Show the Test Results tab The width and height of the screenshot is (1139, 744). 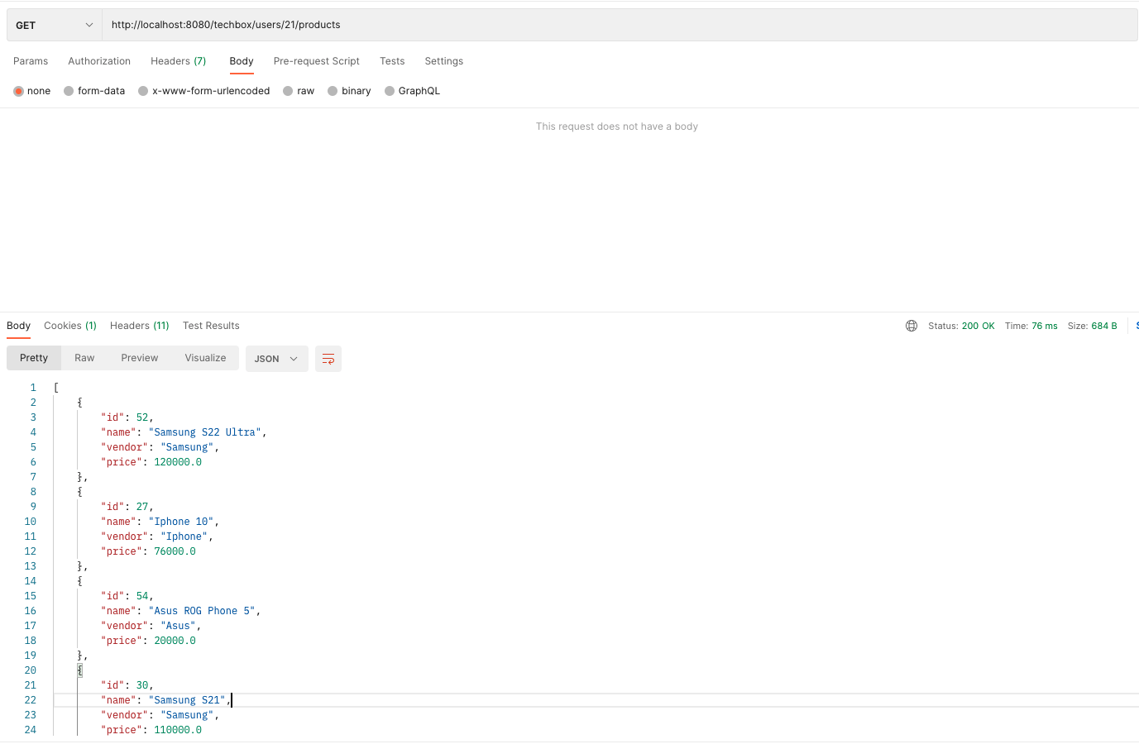tap(211, 326)
